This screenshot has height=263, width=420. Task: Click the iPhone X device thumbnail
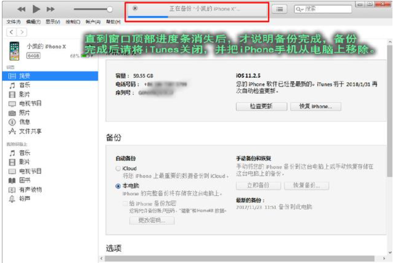pos(15,51)
